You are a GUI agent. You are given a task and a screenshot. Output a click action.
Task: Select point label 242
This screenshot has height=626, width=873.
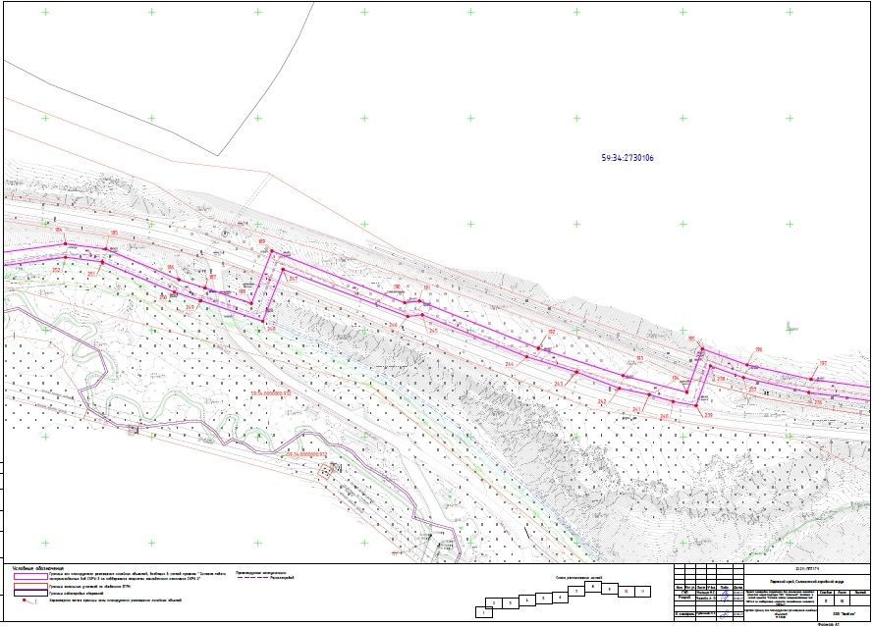pyautogui.click(x=602, y=401)
